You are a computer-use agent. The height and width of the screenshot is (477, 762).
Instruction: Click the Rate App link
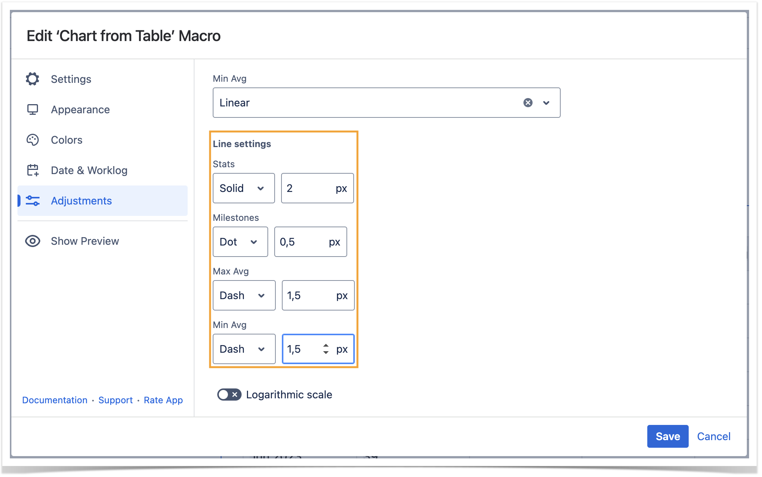click(x=163, y=400)
